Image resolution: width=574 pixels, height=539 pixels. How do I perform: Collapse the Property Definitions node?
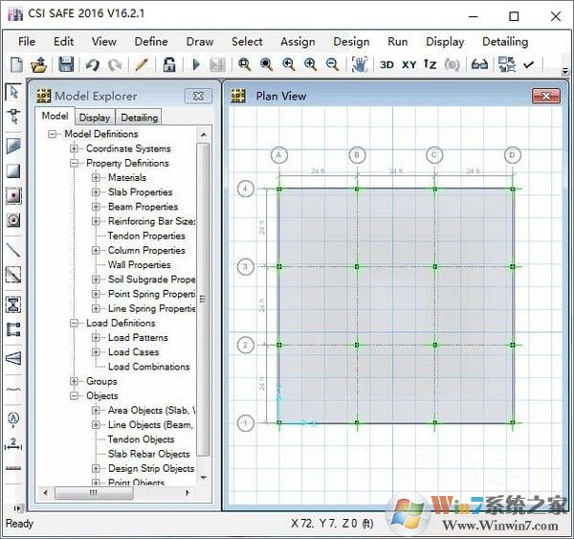(74, 164)
